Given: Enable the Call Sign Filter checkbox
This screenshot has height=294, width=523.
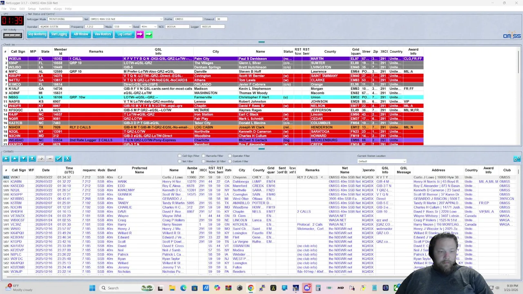Looking at the screenshot, I should click(179, 156).
